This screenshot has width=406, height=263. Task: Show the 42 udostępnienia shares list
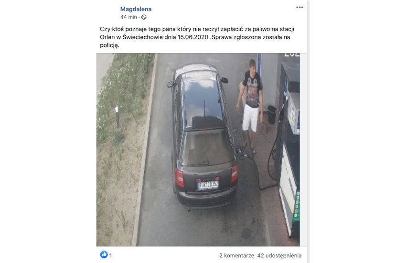279,255
